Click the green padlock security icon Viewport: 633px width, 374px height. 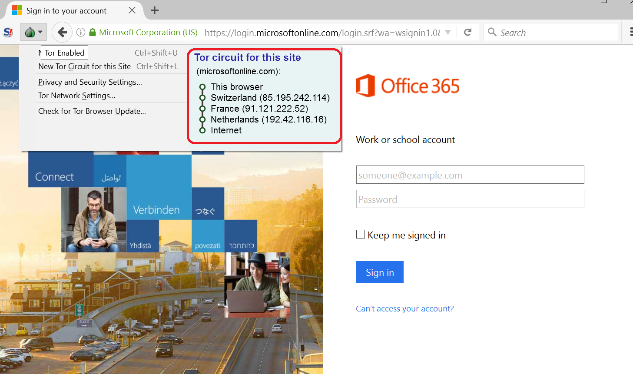[92, 32]
